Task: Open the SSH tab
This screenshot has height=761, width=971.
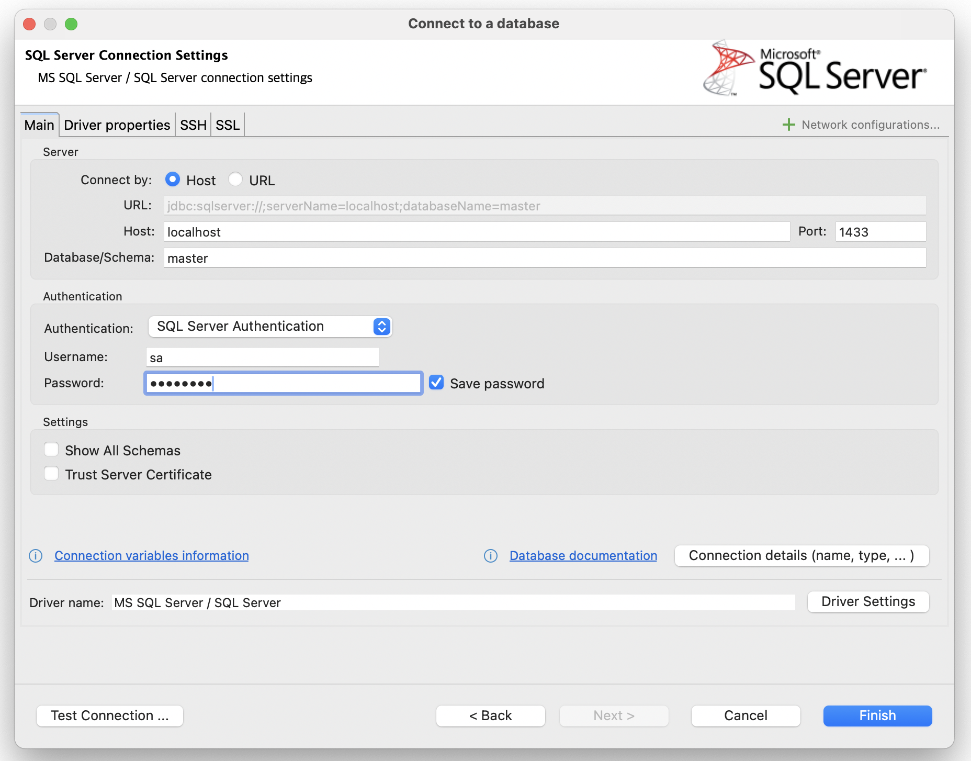Action: point(193,125)
